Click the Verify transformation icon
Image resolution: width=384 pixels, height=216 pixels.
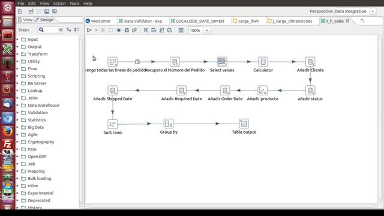(146, 31)
